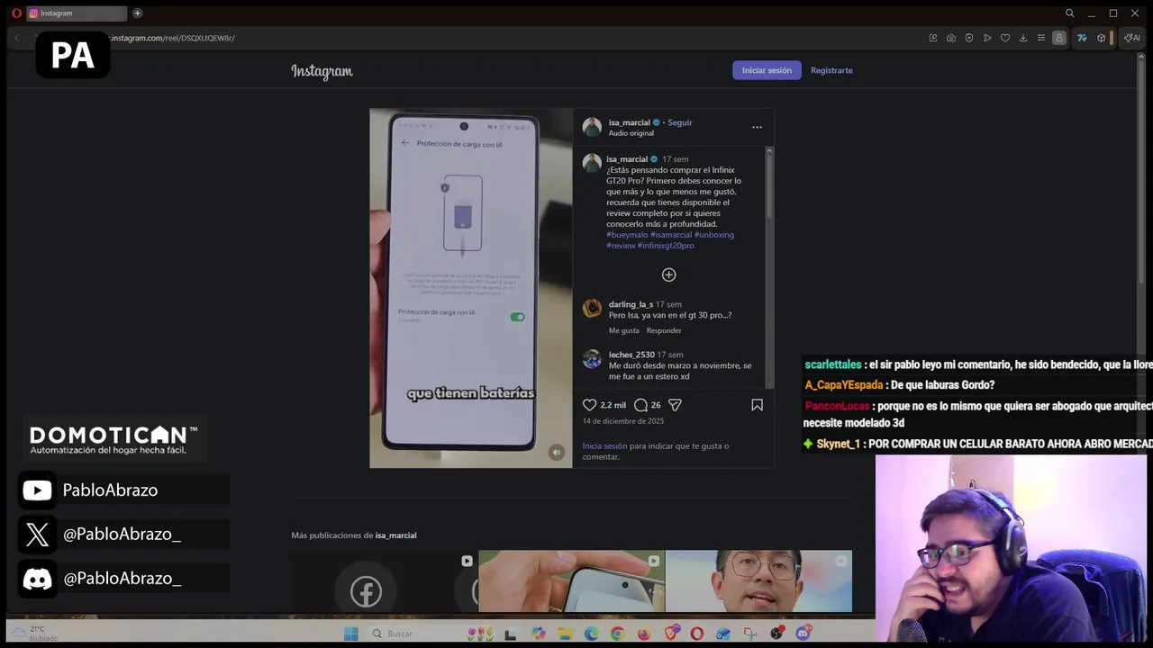Click the #unboxing hashtag

coord(713,235)
